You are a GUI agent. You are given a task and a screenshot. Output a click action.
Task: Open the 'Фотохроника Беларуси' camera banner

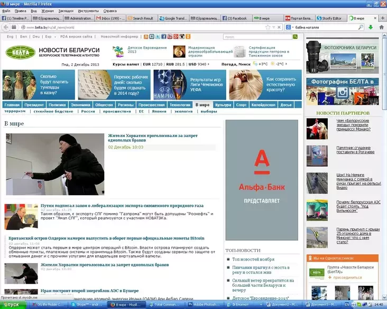coord(343,56)
